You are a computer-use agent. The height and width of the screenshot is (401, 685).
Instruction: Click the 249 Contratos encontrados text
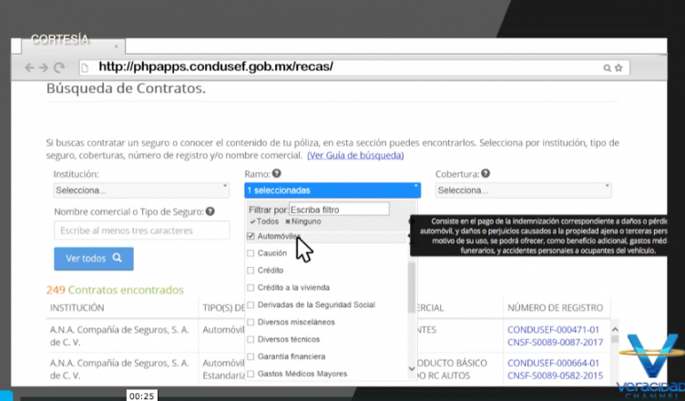coord(115,290)
